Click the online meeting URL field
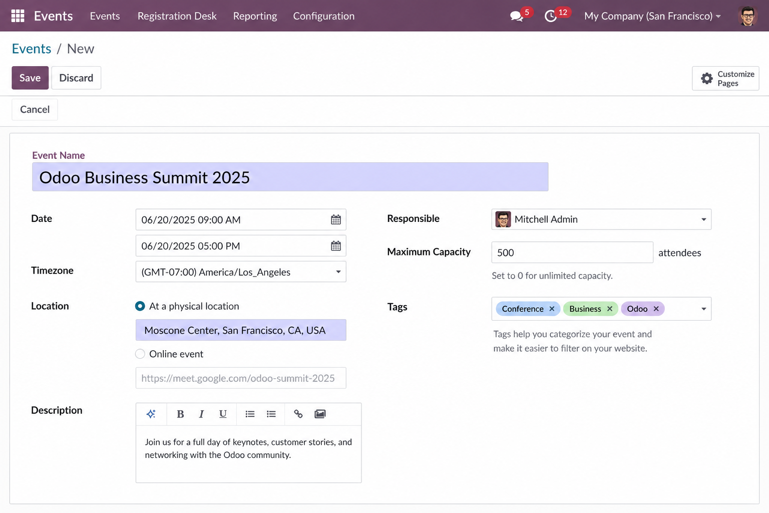The height and width of the screenshot is (513, 769). click(x=241, y=378)
